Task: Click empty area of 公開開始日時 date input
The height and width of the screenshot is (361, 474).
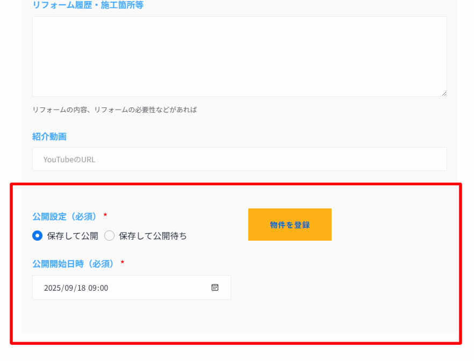Action: 161,288
